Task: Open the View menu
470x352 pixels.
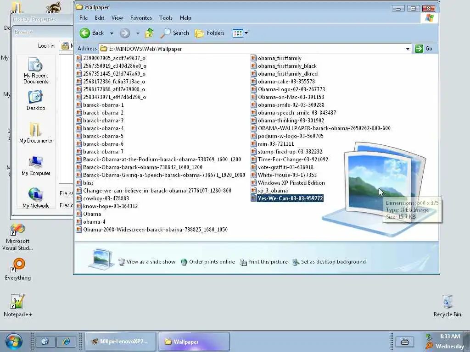Action: [x=117, y=18]
